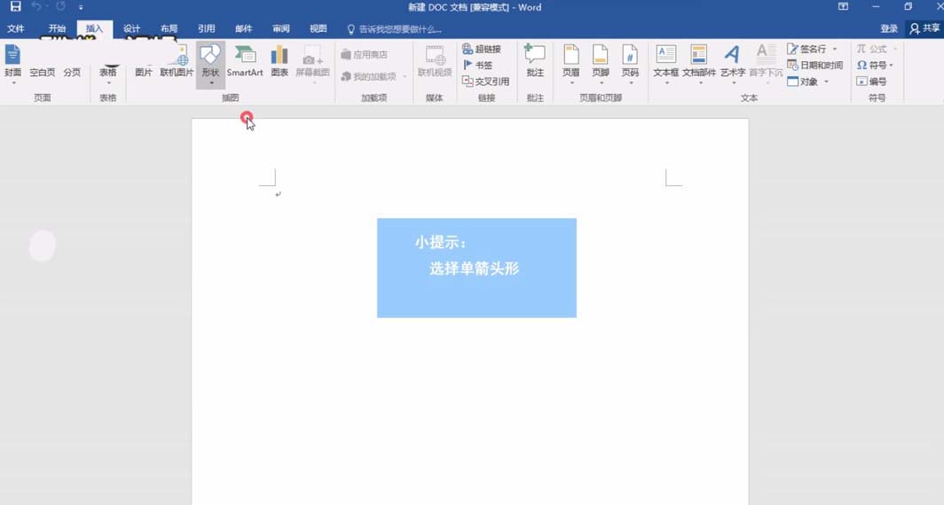Open the 形状 shapes gallery
Image resolution: width=944 pixels, height=505 pixels.
(211, 65)
